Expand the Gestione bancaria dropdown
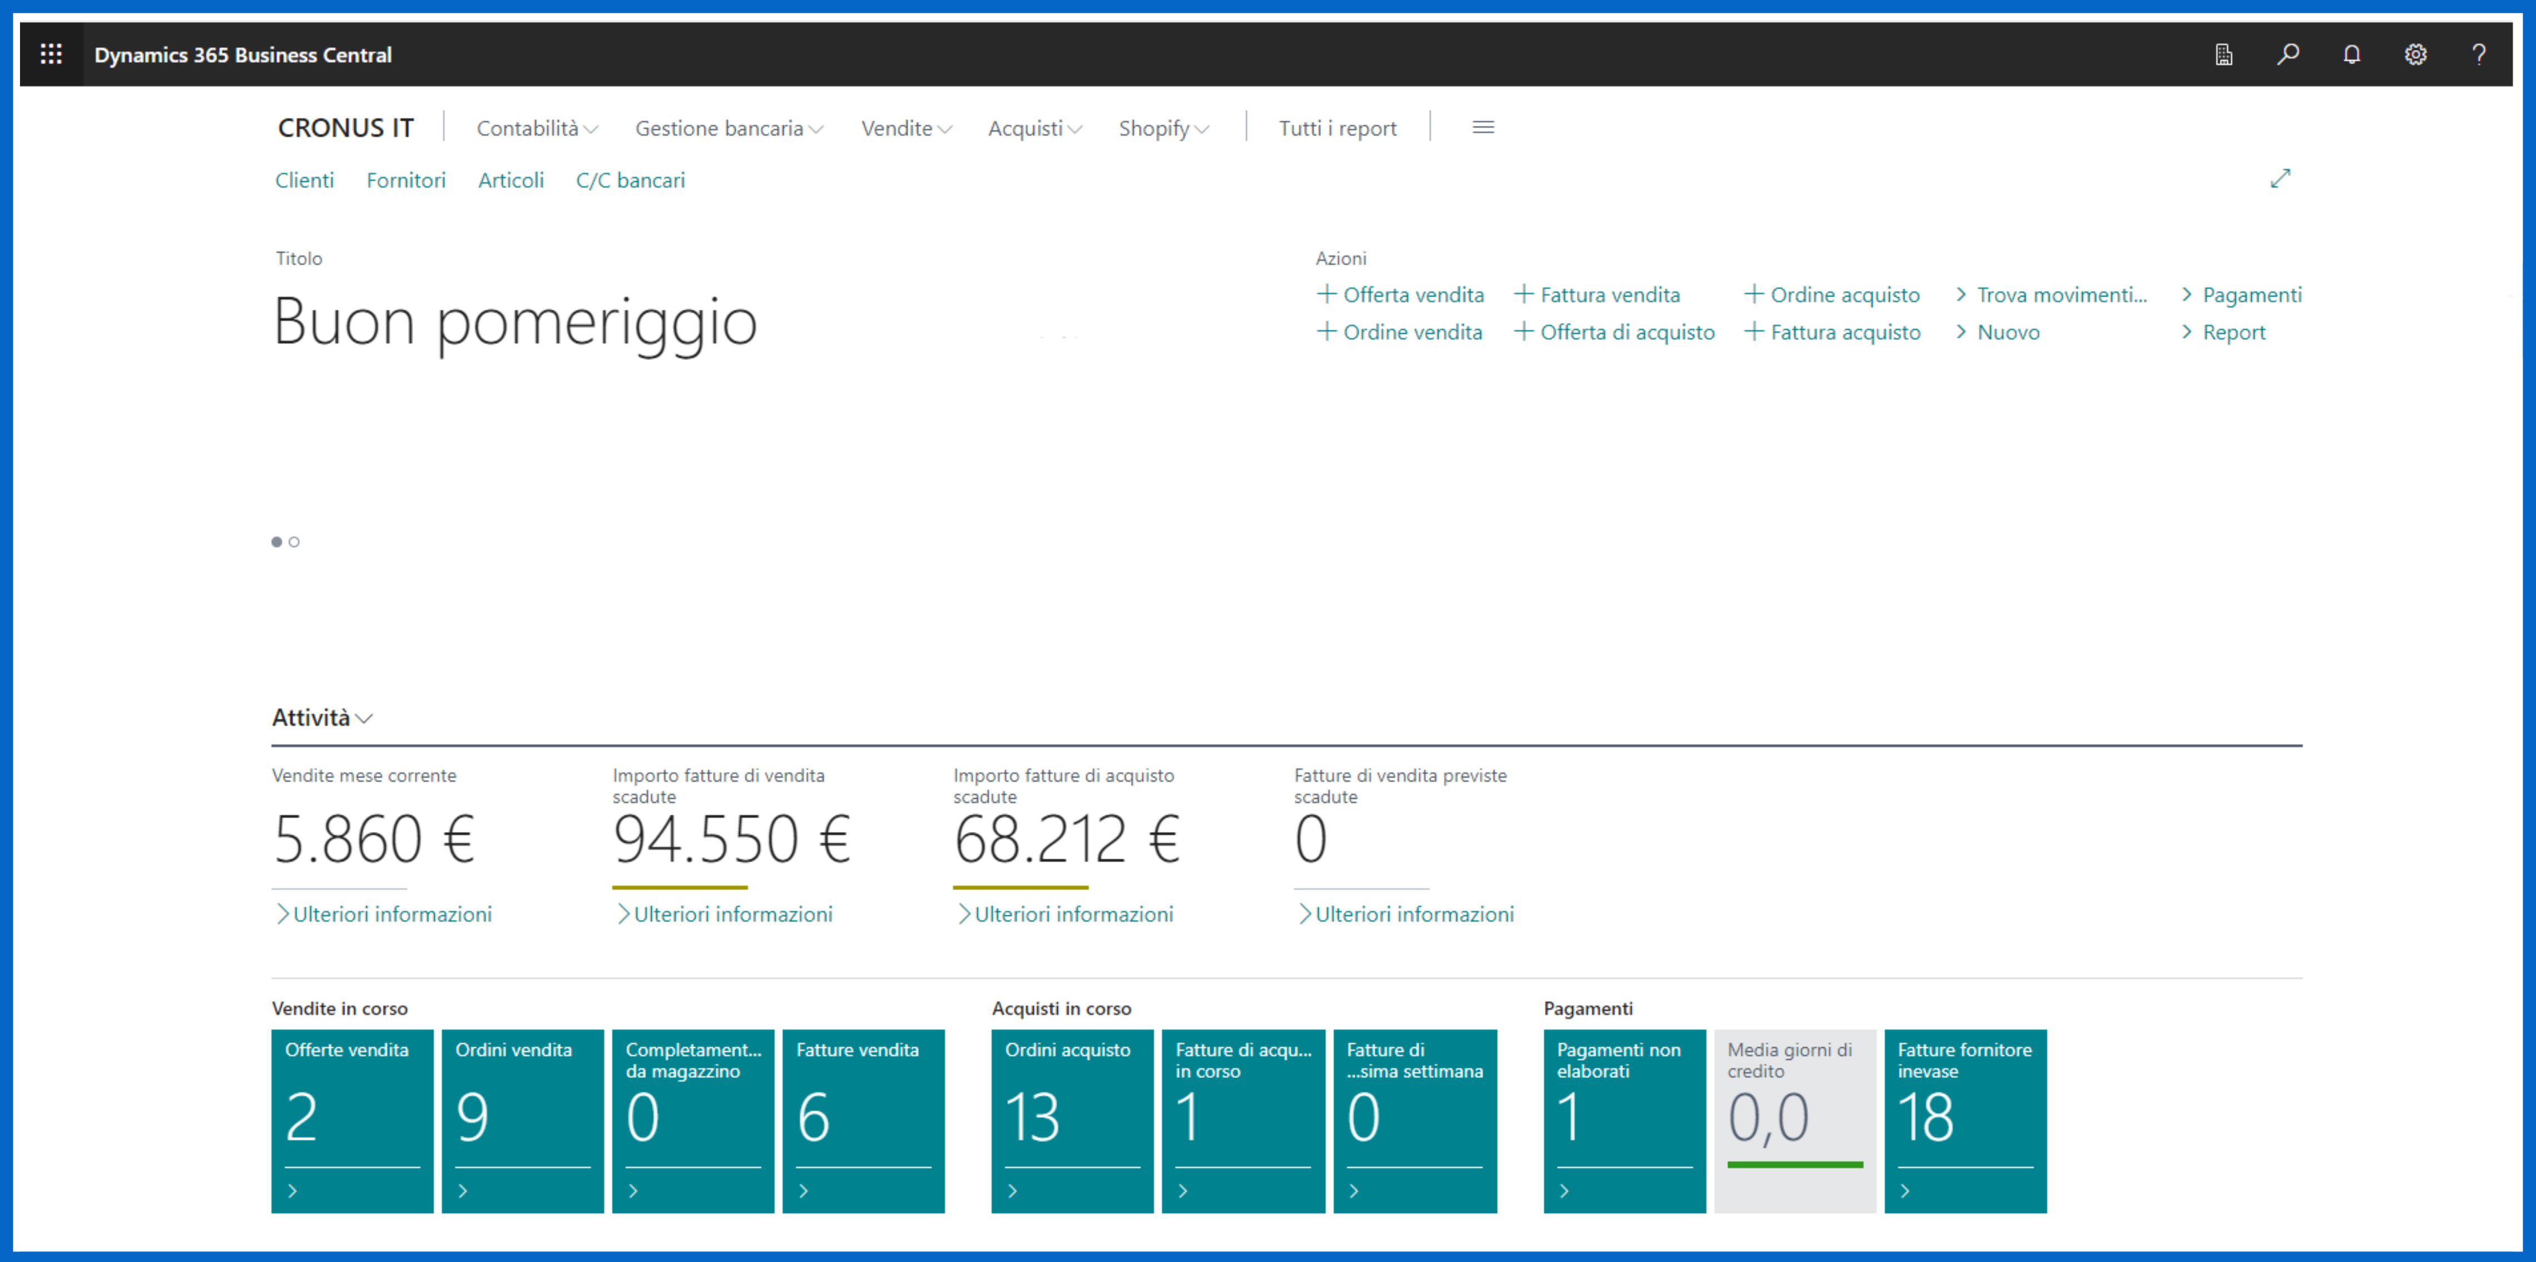 (x=729, y=128)
